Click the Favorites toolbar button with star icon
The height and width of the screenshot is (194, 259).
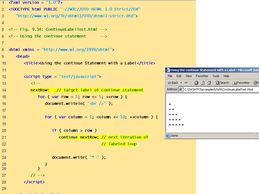pos(241,83)
